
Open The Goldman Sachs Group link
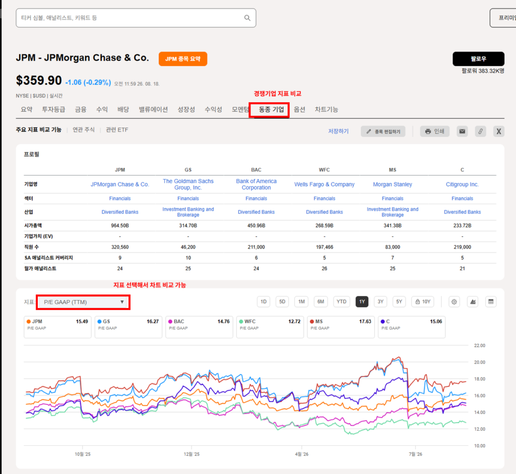pos(188,185)
